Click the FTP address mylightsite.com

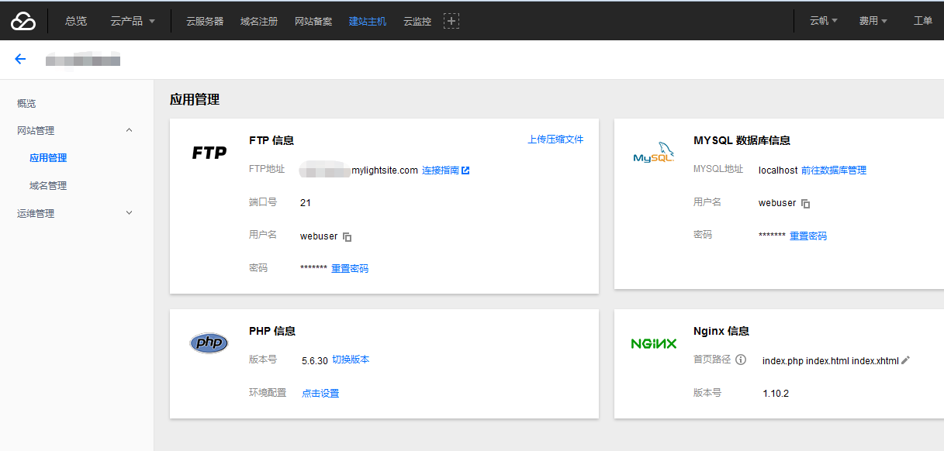pyautogui.click(x=385, y=170)
